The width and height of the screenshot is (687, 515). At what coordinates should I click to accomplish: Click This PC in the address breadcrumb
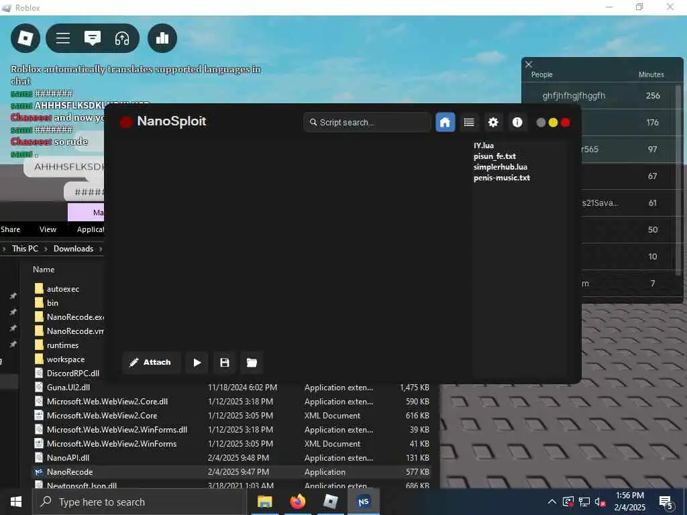[25, 249]
